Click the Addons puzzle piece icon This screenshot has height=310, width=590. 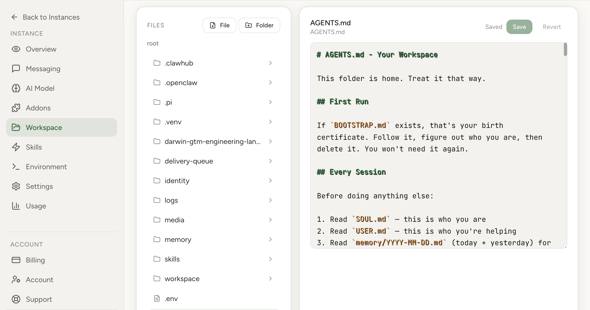coord(16,108)
